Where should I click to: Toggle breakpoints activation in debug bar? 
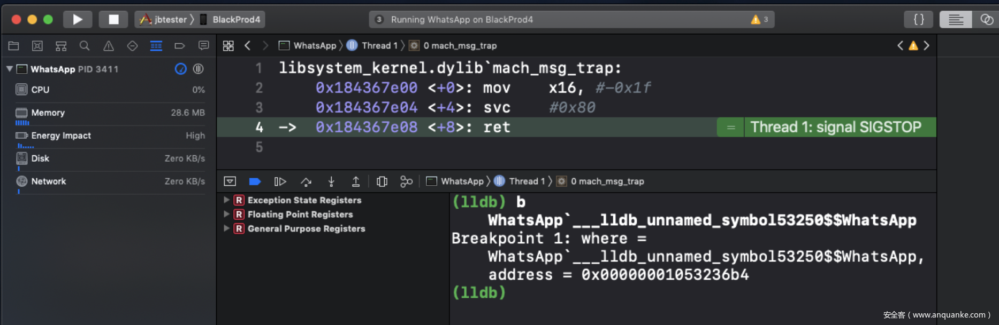[255, 182]
